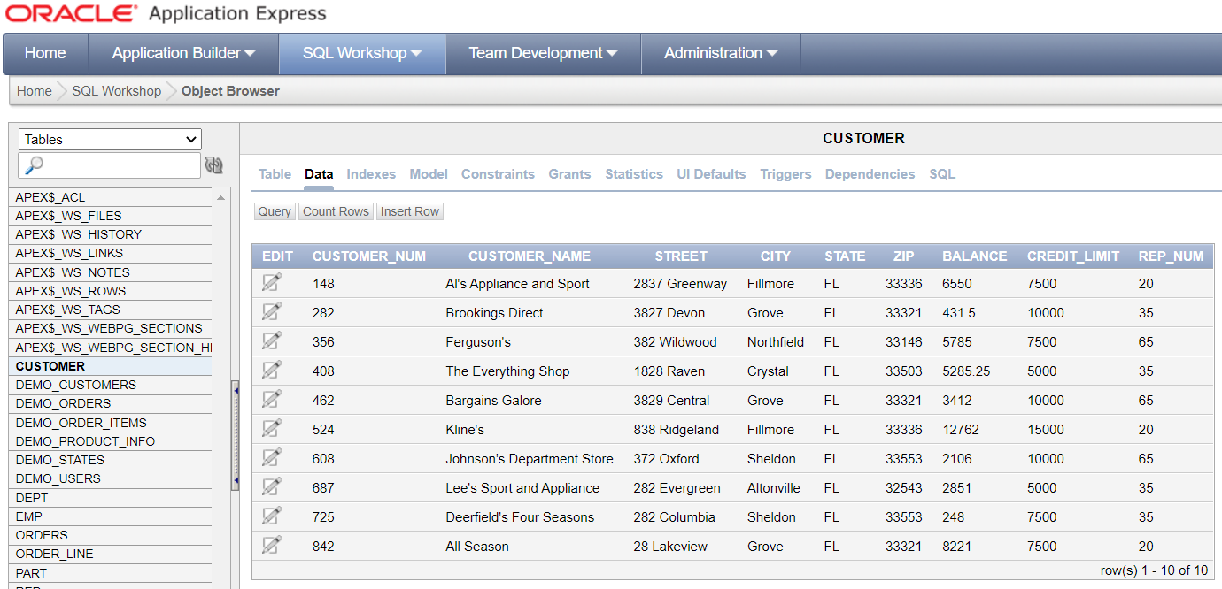The height and width of the screenshot is (589, 1222).
Task: Open the Indexes tab
Action: point(371,174)
